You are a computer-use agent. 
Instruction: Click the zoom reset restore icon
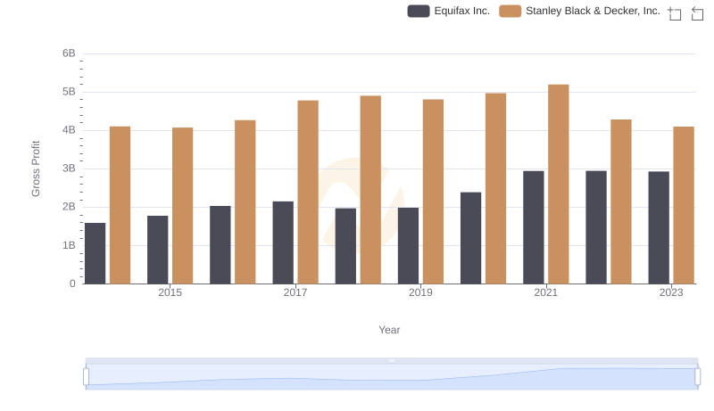697,13
